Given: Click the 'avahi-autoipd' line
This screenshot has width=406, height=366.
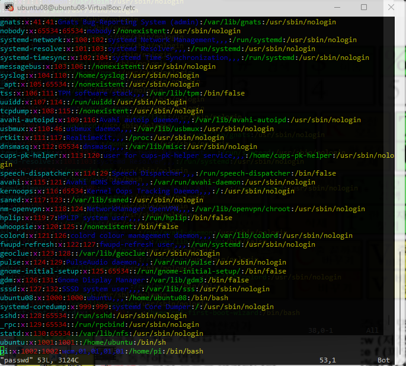Looking at the screenshot, I should (x=180, y=120).
